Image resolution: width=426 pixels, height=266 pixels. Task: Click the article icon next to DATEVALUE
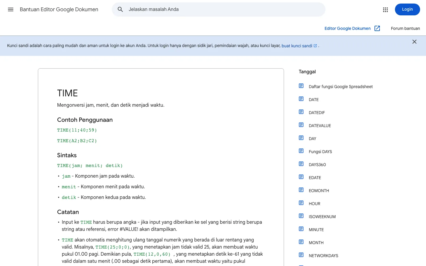coord(301,125)
